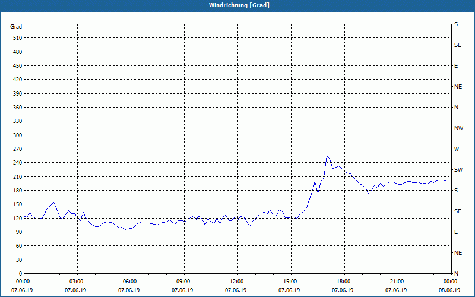Click the 00:00 label above 08.06.19
The image size is (475, 297).
point(449,282)
